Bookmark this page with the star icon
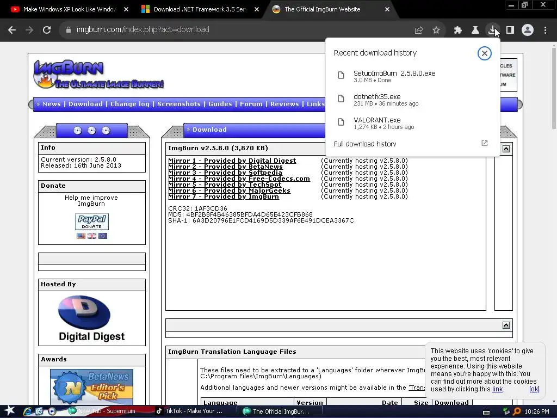Viewport: 557px width, 418px height. [436, 30]
